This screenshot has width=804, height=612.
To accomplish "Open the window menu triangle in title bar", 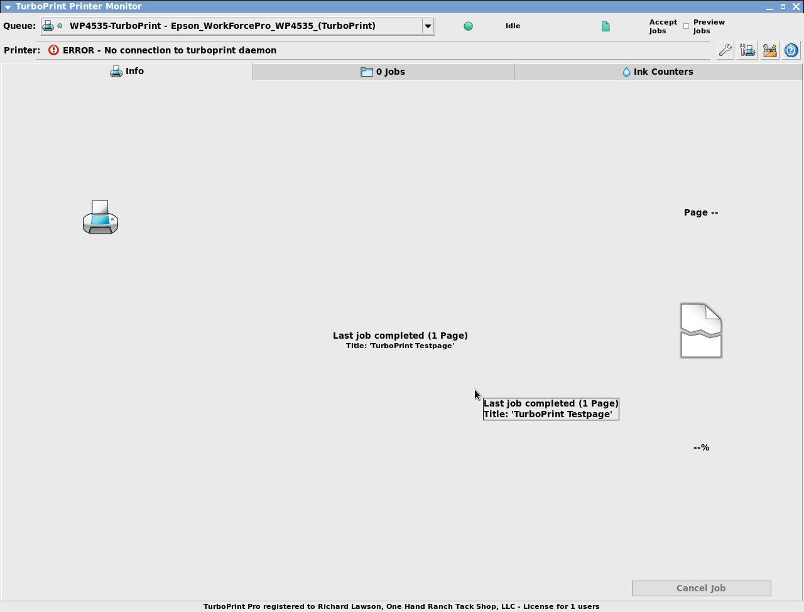I will [x=8, y=7].
